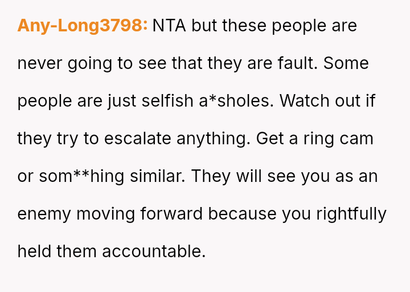The width and height of the screenshot is (410, 292).
Task: Click the word similar
Action: [157, 176]
